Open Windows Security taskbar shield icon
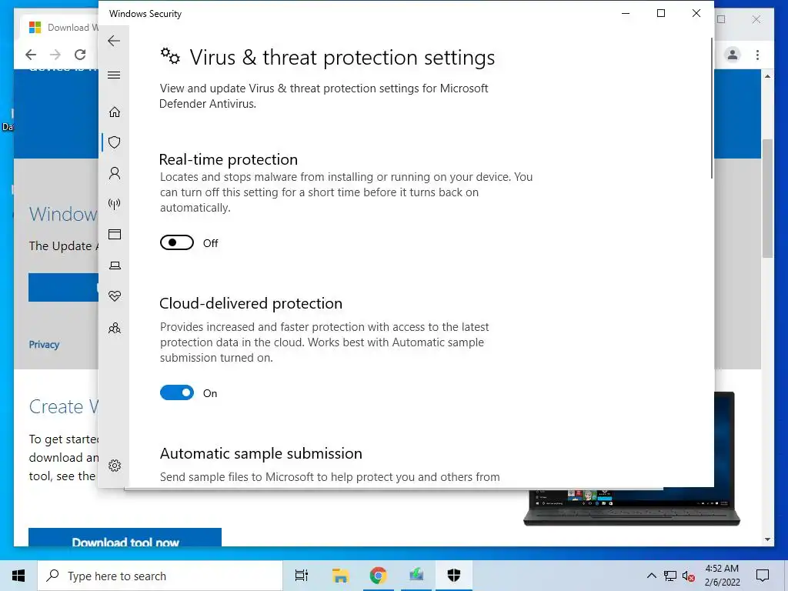788x591 pixels. coord(454,576)
